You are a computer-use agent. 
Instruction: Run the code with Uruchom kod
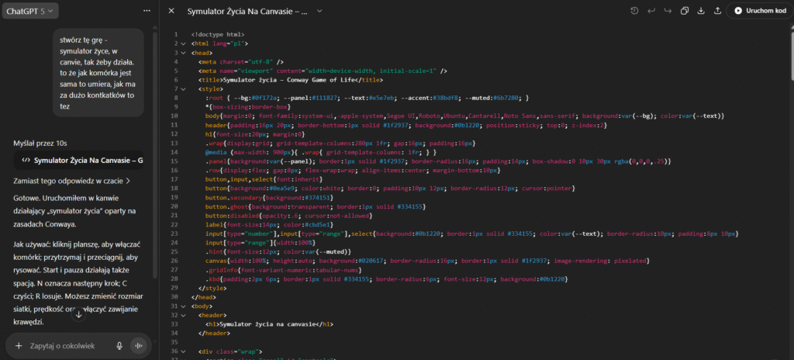click(758, 11)
